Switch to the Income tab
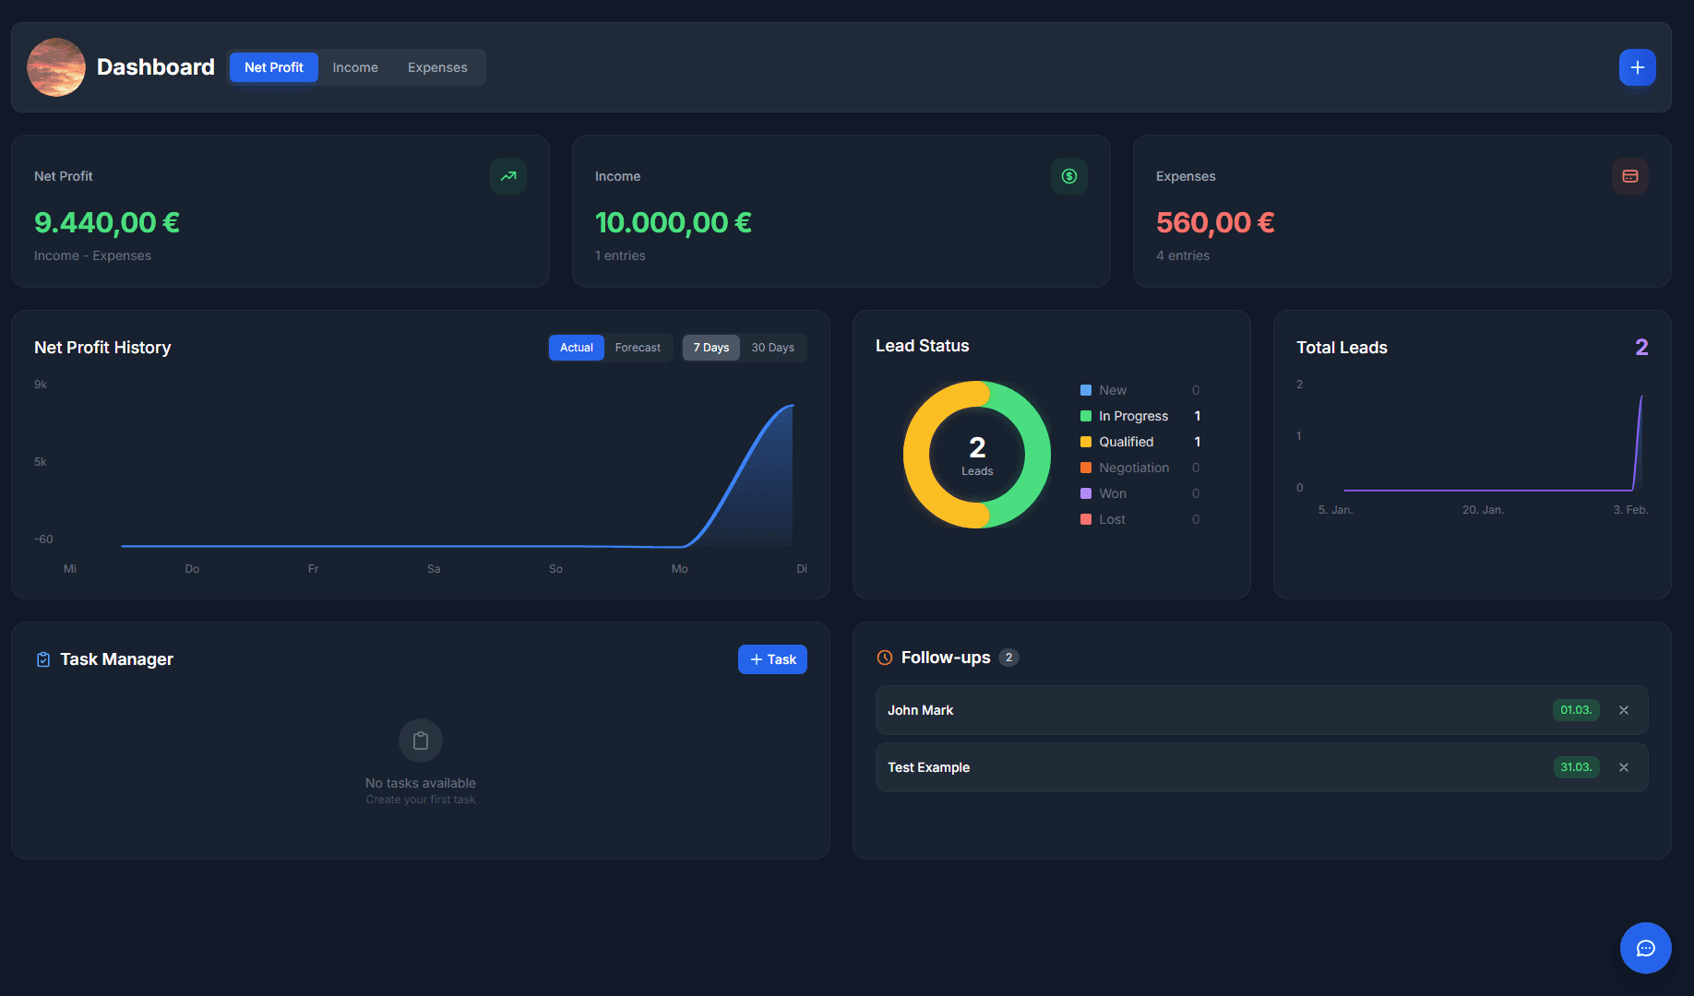The image size is (1694, 996). (x=355, y=67)
